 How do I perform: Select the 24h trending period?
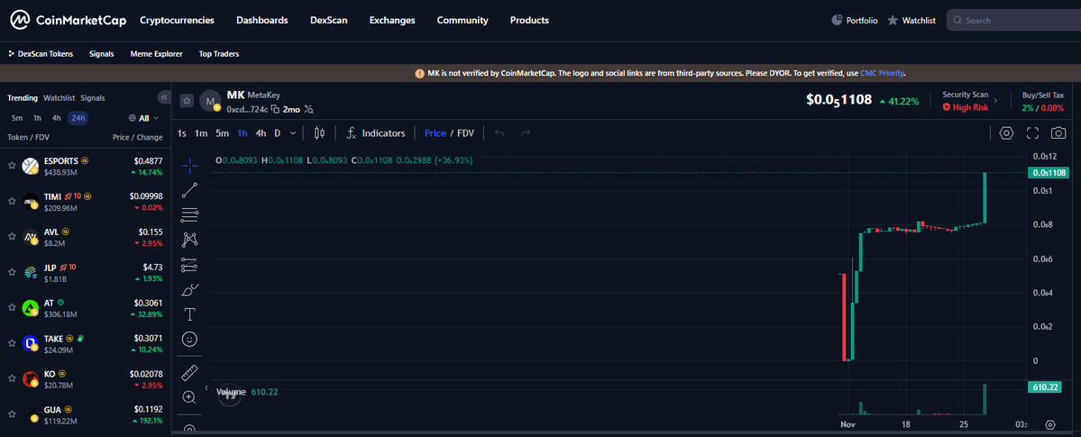pos(78,118)
